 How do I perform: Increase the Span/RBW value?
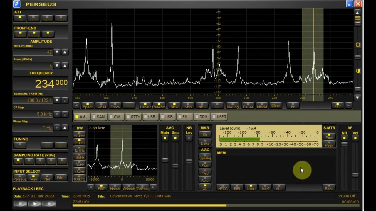(65, 100)
